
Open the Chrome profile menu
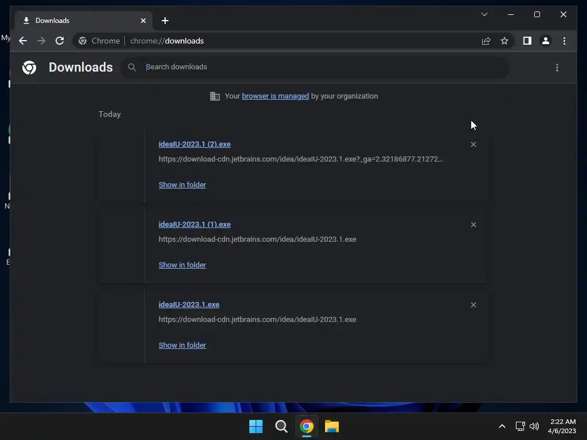(546, 41)
